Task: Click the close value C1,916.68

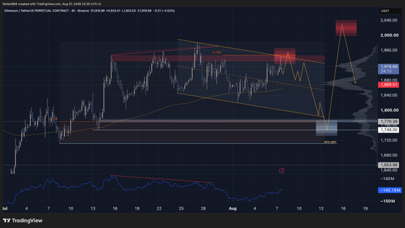Action: tap(144, 11)
